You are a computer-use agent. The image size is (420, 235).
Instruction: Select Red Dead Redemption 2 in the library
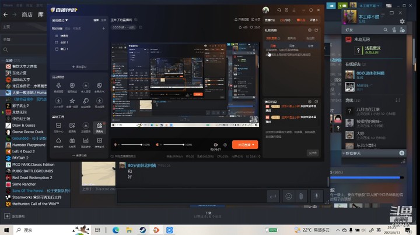(x=32, y=177)
